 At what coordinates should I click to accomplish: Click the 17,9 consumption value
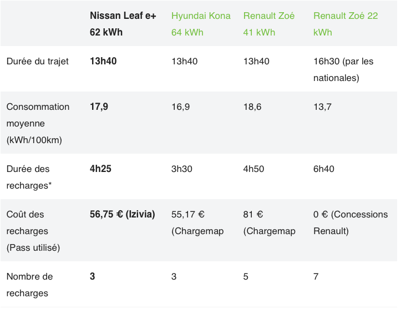(99, 107)
